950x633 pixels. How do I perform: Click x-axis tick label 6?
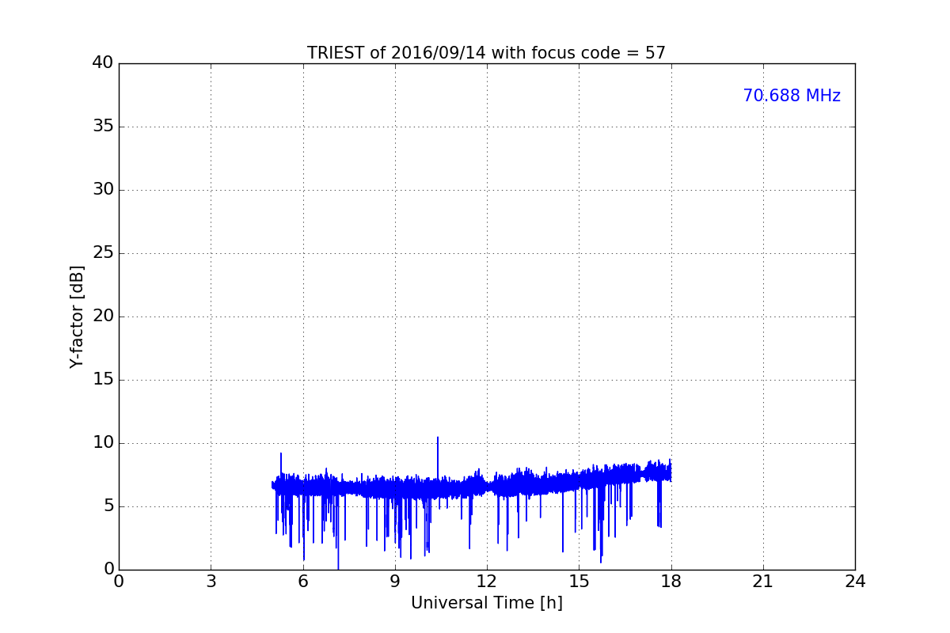point(302,582)
